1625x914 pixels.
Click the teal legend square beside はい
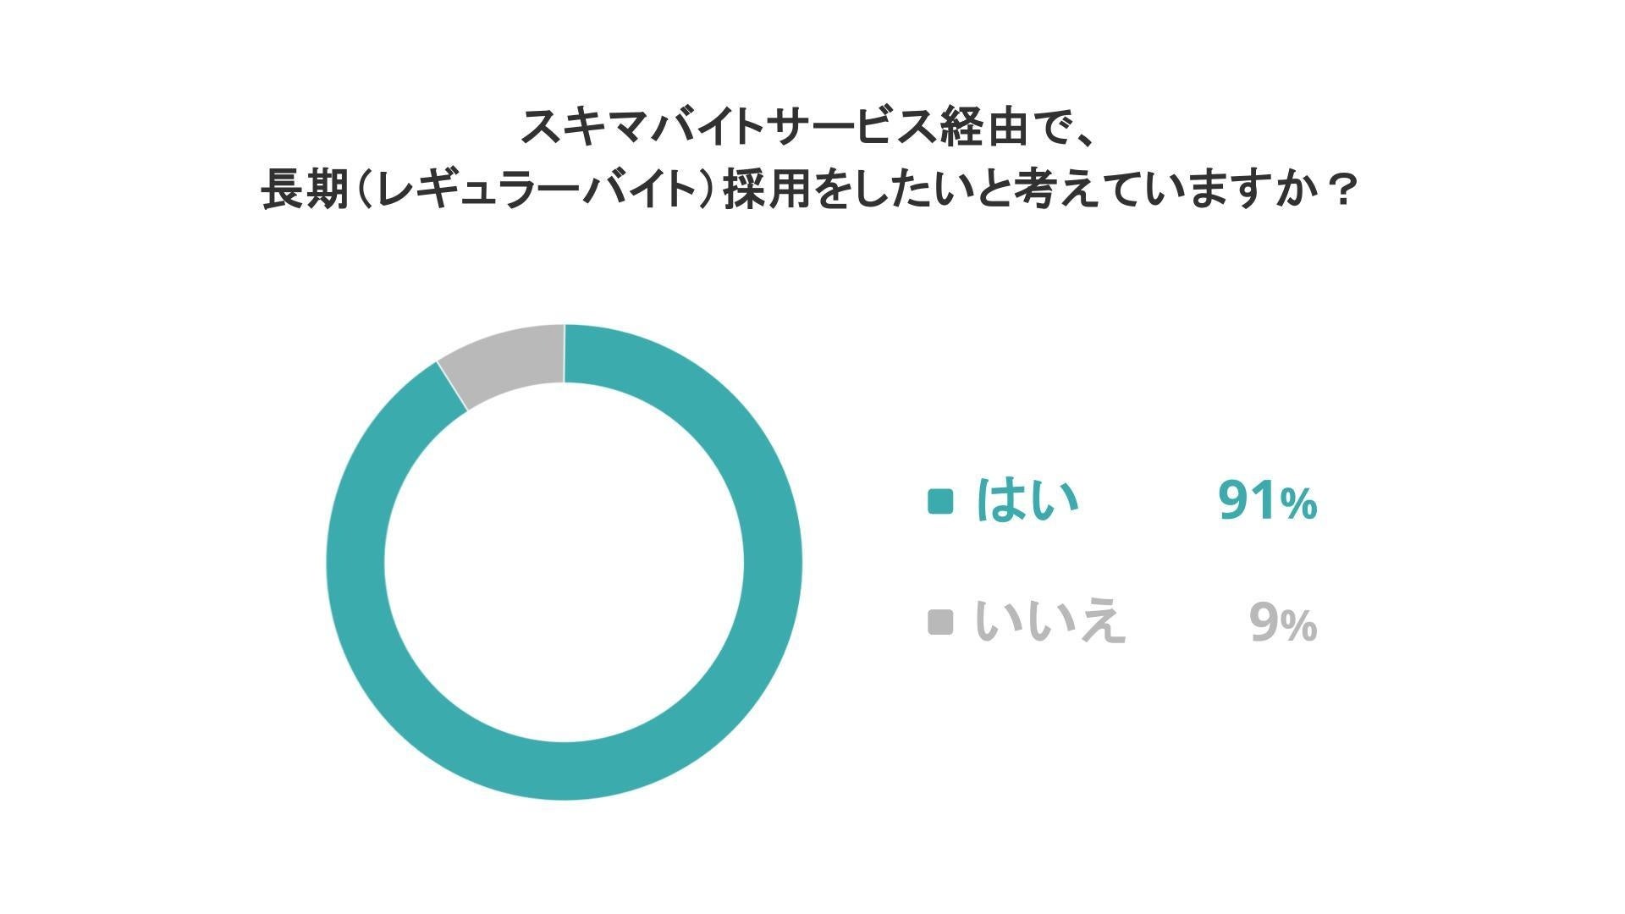pos(940,501)
